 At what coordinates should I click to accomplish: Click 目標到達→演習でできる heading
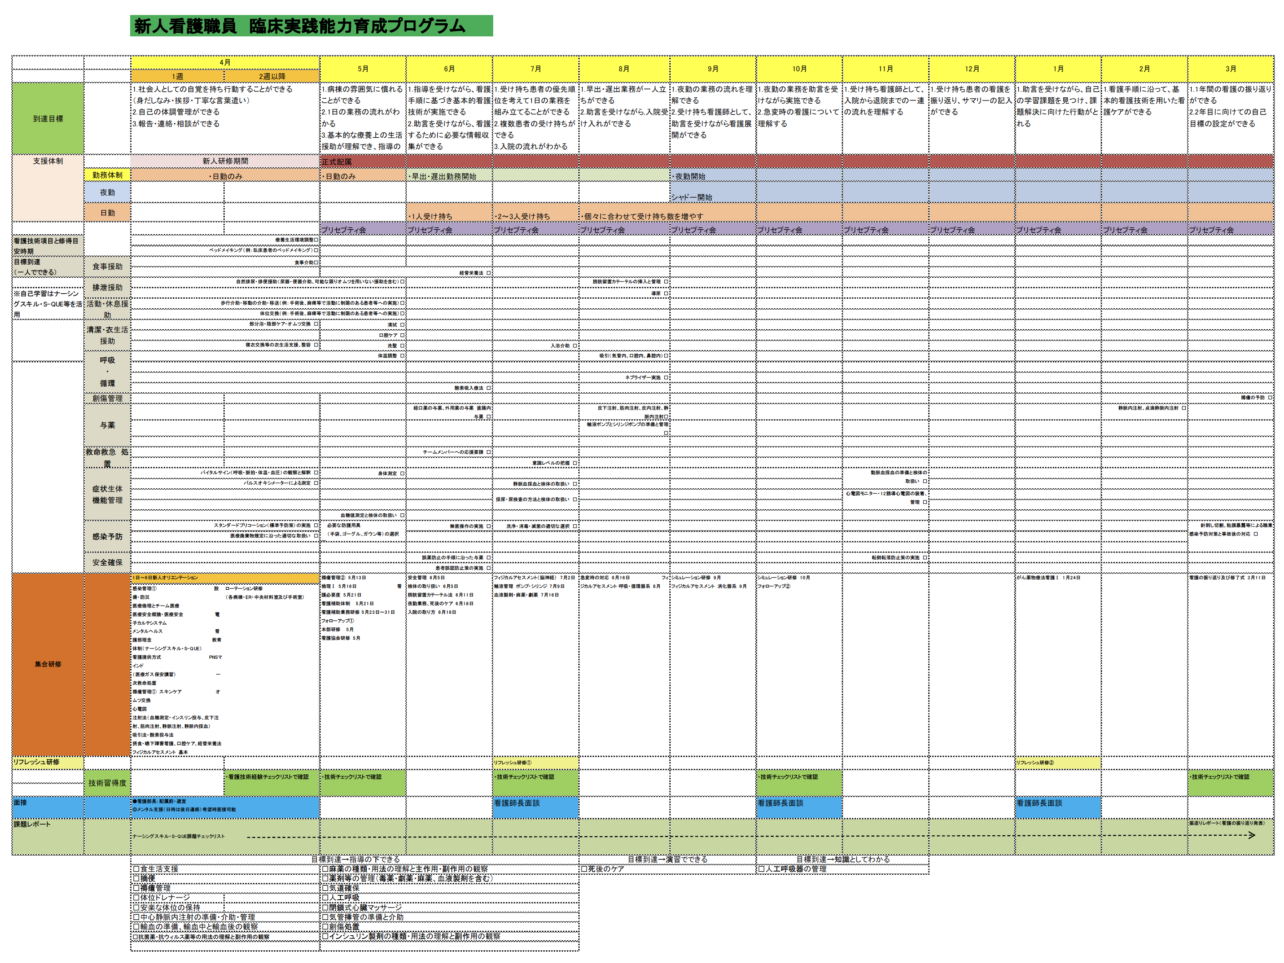tap(667, 859)
